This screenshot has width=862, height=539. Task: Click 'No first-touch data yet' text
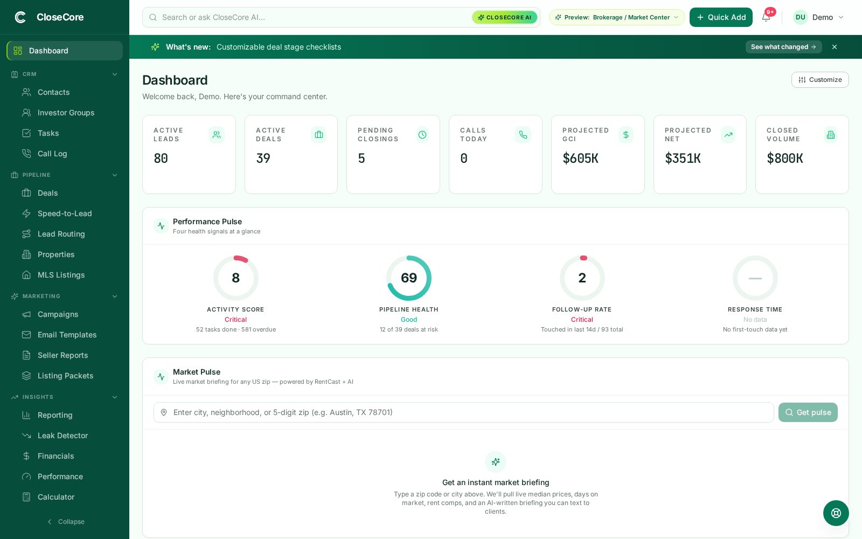coord(755,329)
